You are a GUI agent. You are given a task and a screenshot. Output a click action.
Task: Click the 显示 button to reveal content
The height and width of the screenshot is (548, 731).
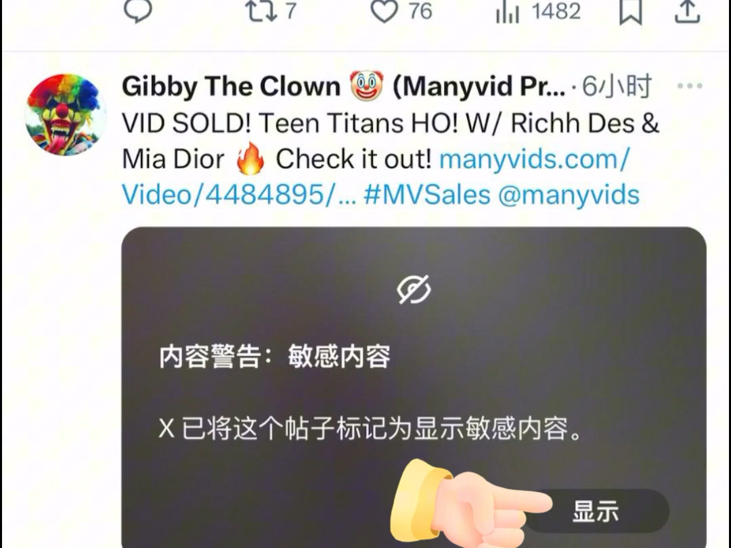pyautogui.click(x=597, y=511)
